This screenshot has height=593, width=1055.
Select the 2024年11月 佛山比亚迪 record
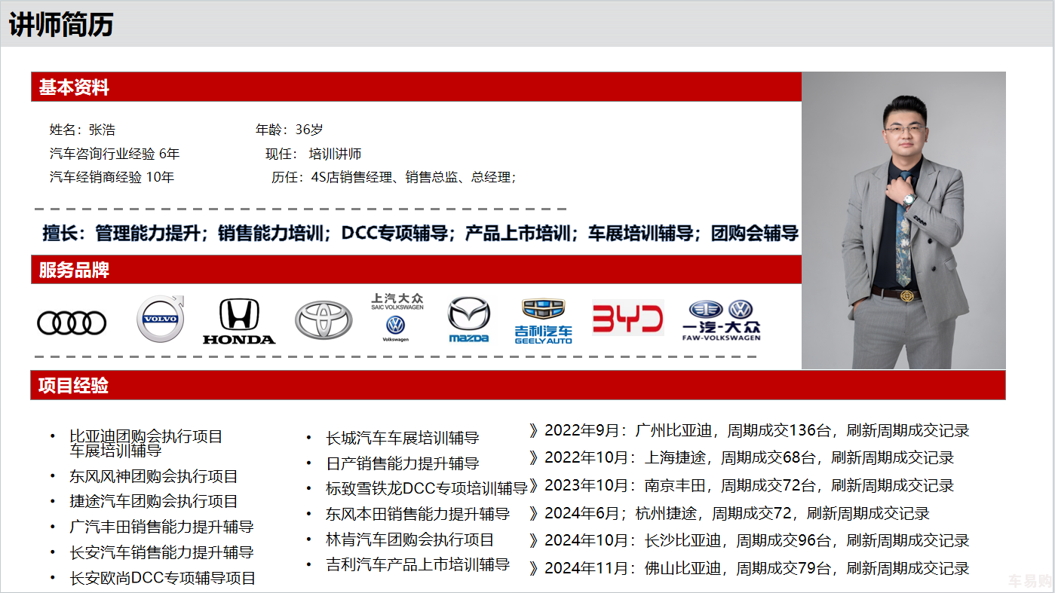(x=749, y=568)
